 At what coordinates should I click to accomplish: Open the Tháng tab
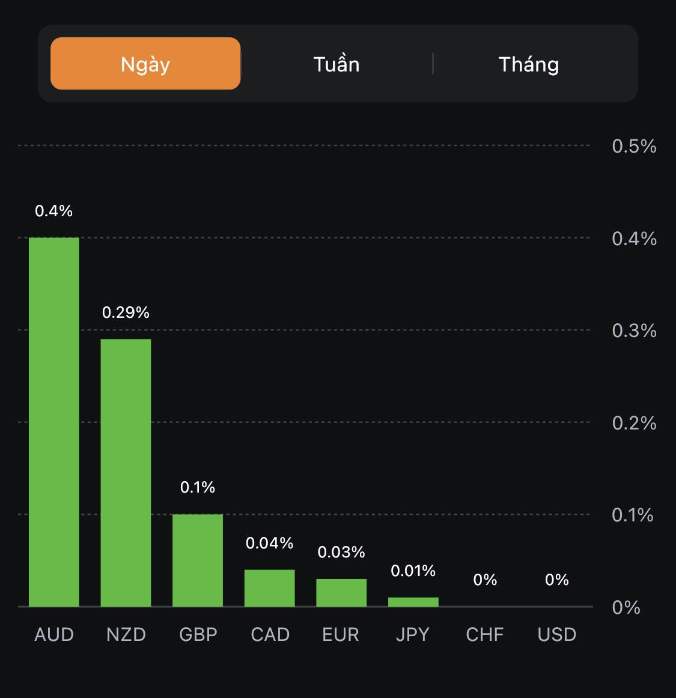pos(529,64)
